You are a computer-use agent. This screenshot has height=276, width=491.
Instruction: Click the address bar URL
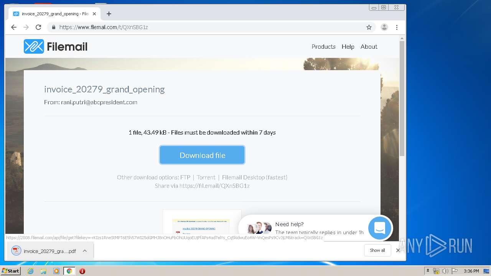point(104,27)
